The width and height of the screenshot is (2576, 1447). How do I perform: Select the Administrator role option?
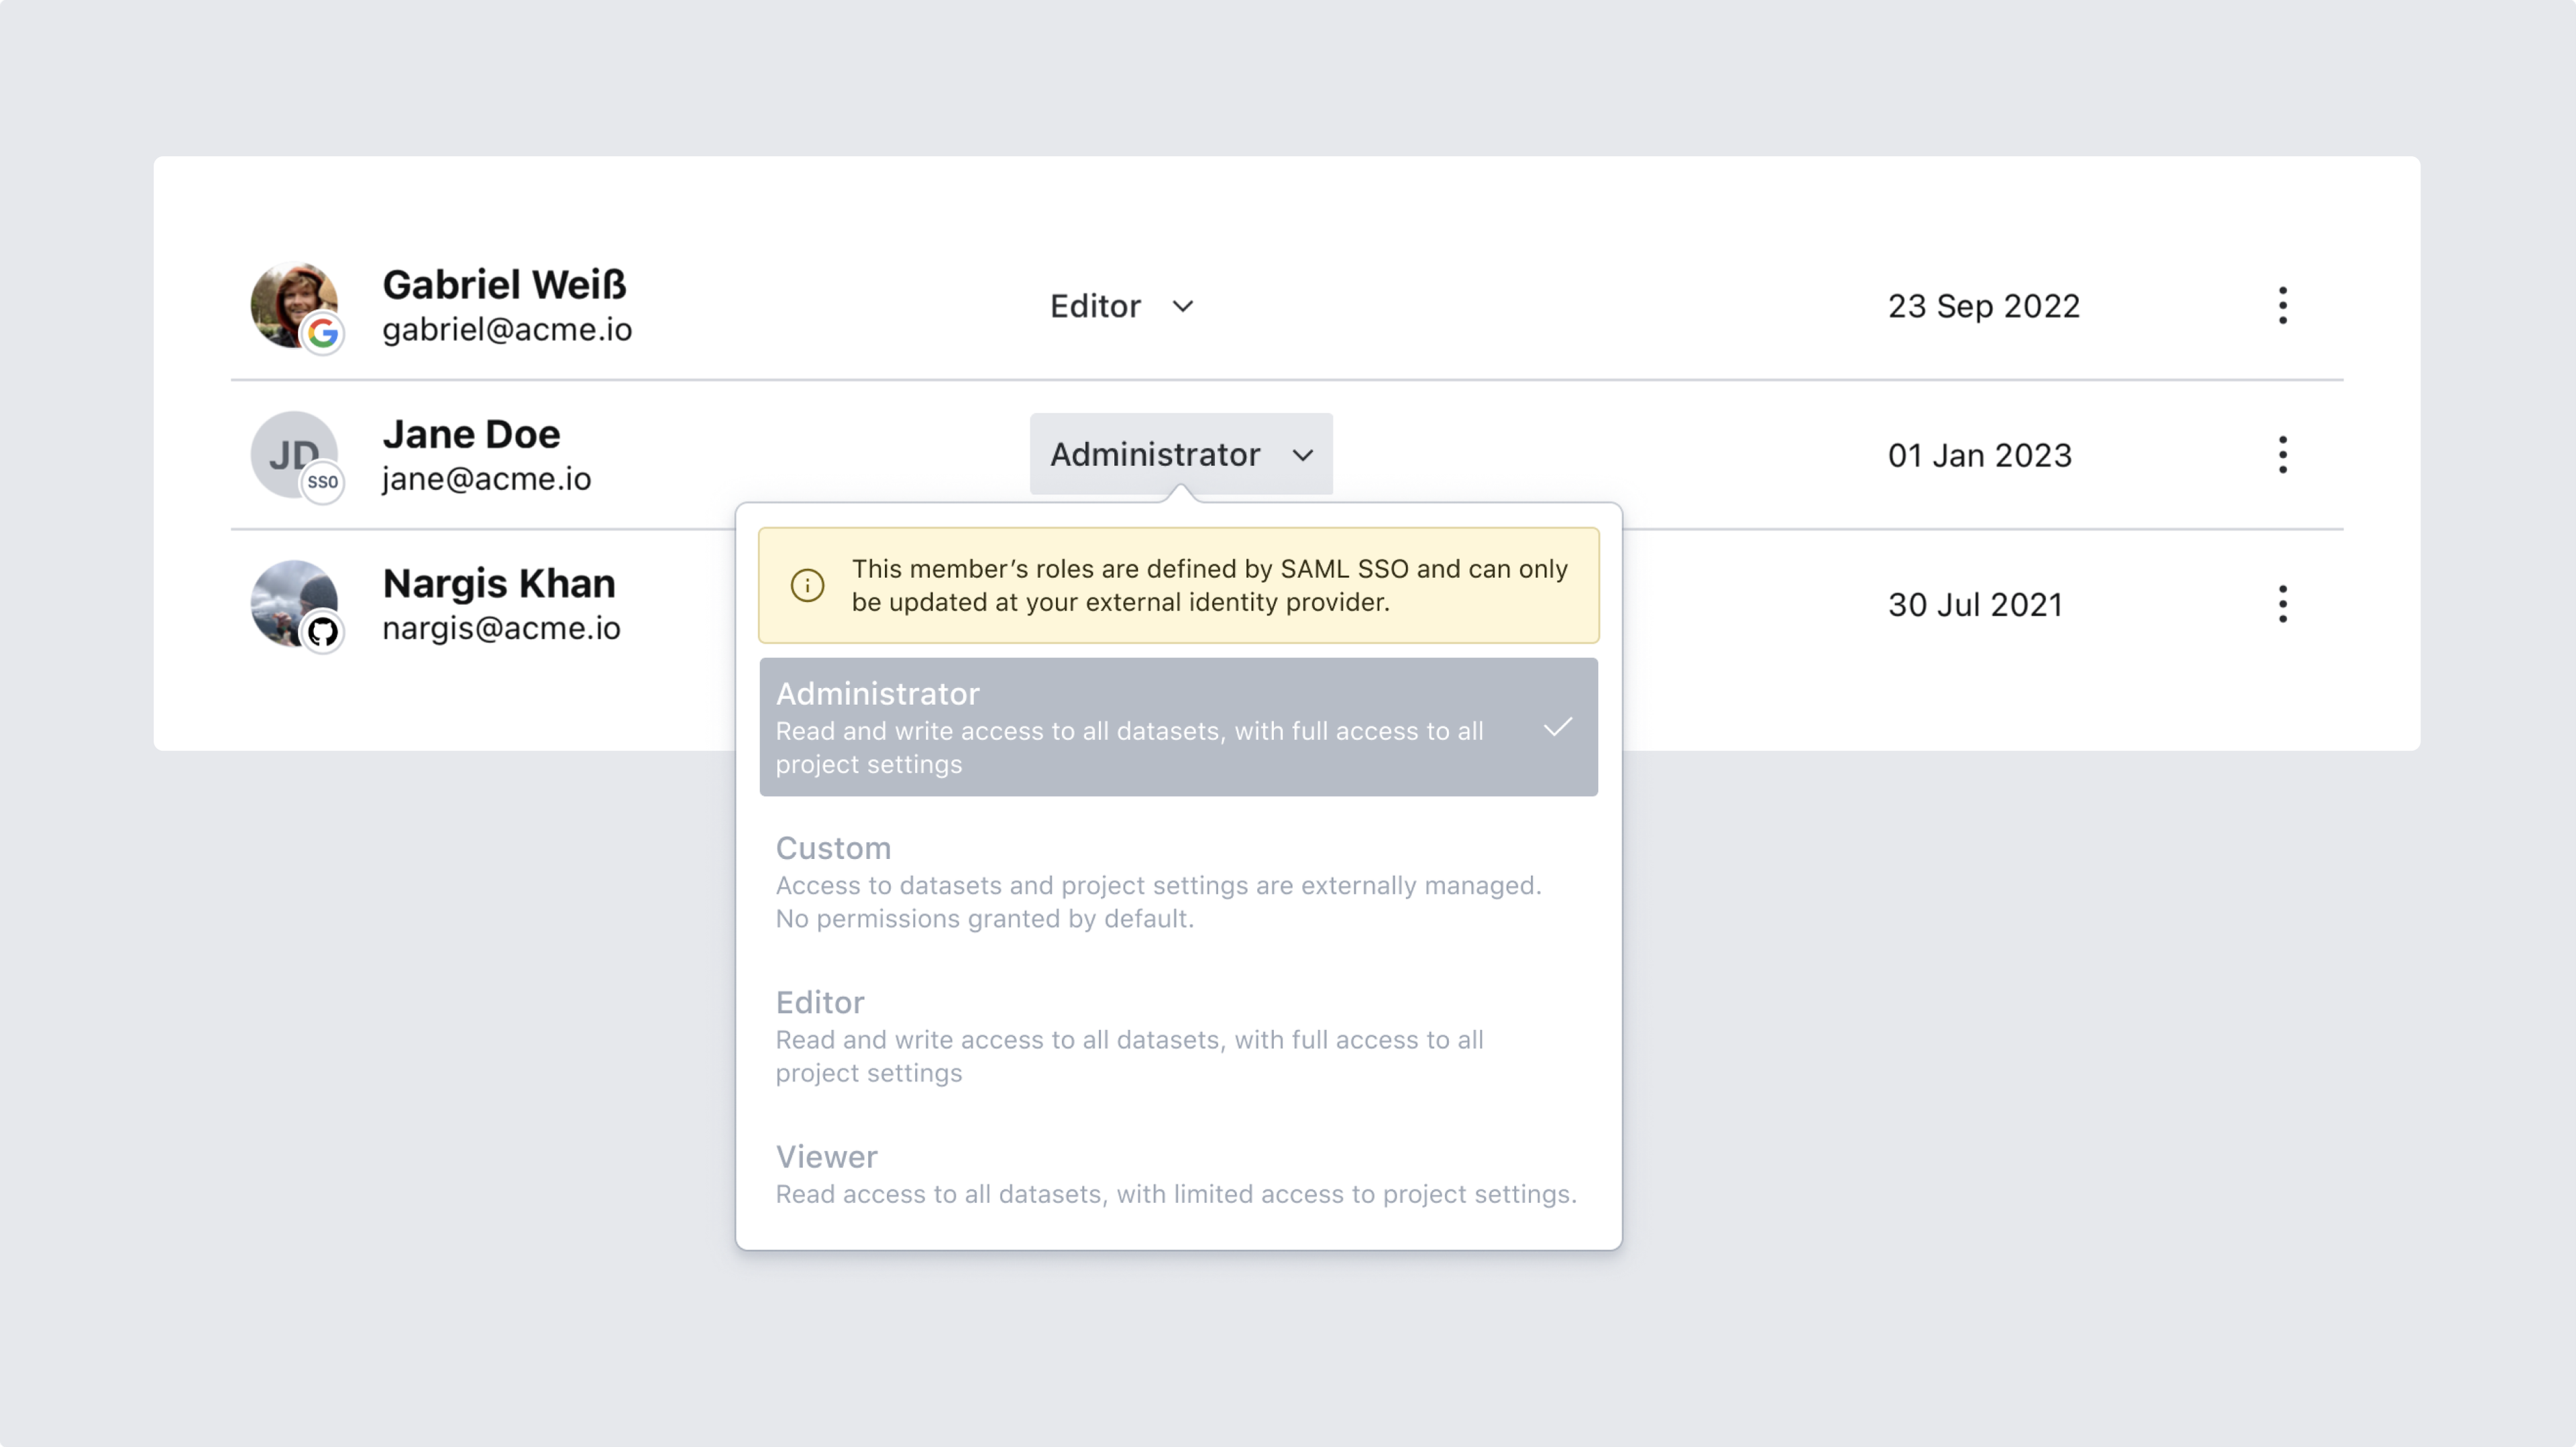click(x=1178, y=726)
